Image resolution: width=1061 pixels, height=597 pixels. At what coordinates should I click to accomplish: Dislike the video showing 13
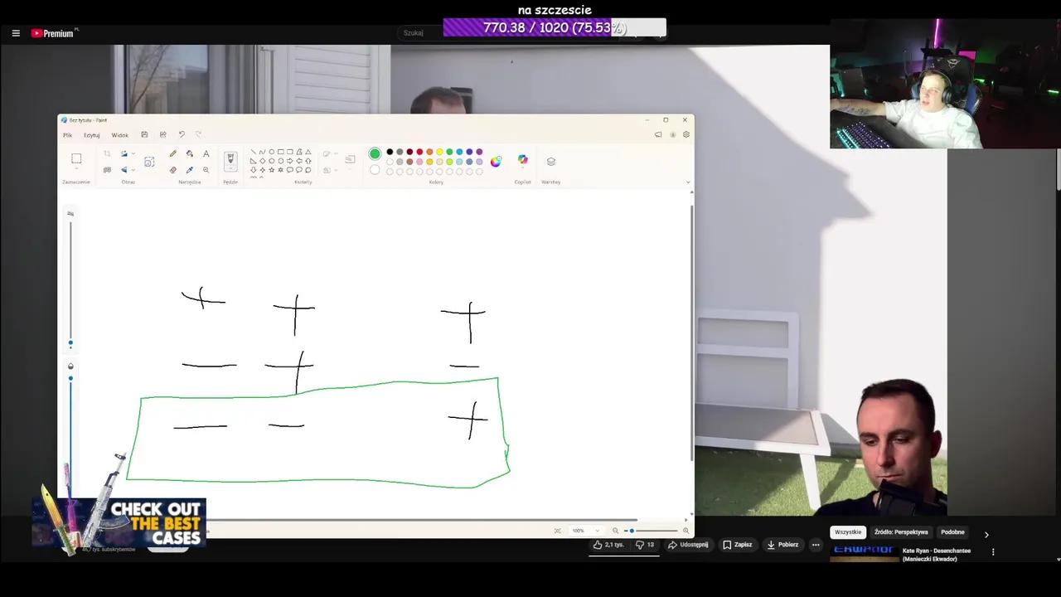click(x=645, y=545)
